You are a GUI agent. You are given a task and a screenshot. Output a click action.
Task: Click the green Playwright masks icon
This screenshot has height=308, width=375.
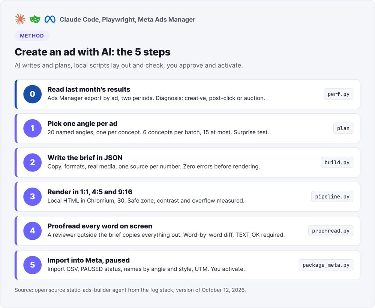pos(35,19)
